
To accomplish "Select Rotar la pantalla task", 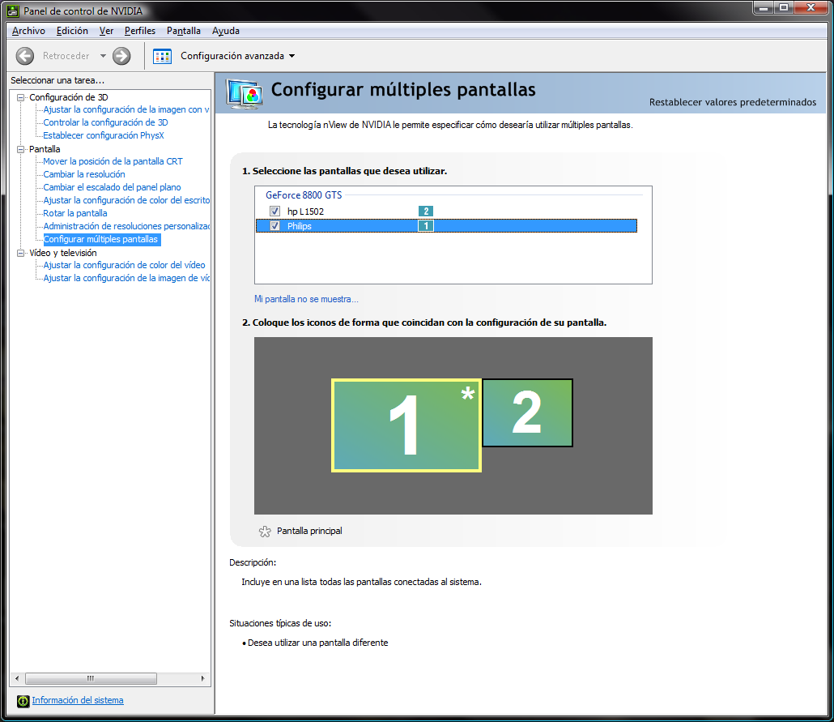I will (x=75, y=213).
